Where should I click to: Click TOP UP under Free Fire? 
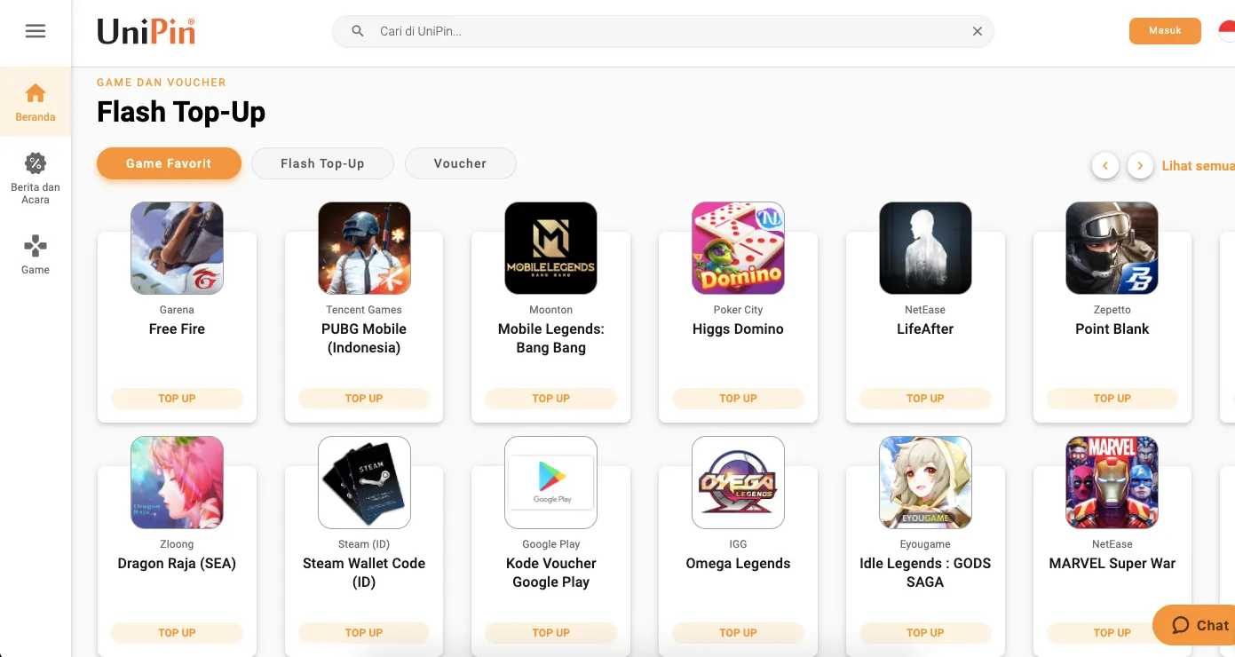(177, 399)
